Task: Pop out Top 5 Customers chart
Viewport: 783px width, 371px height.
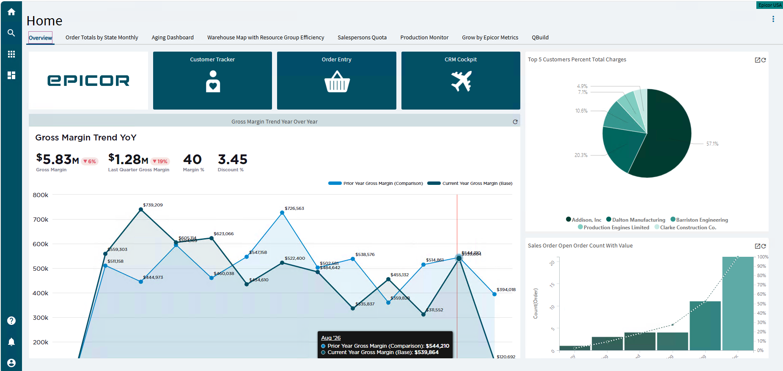Action: pos(758,60)
